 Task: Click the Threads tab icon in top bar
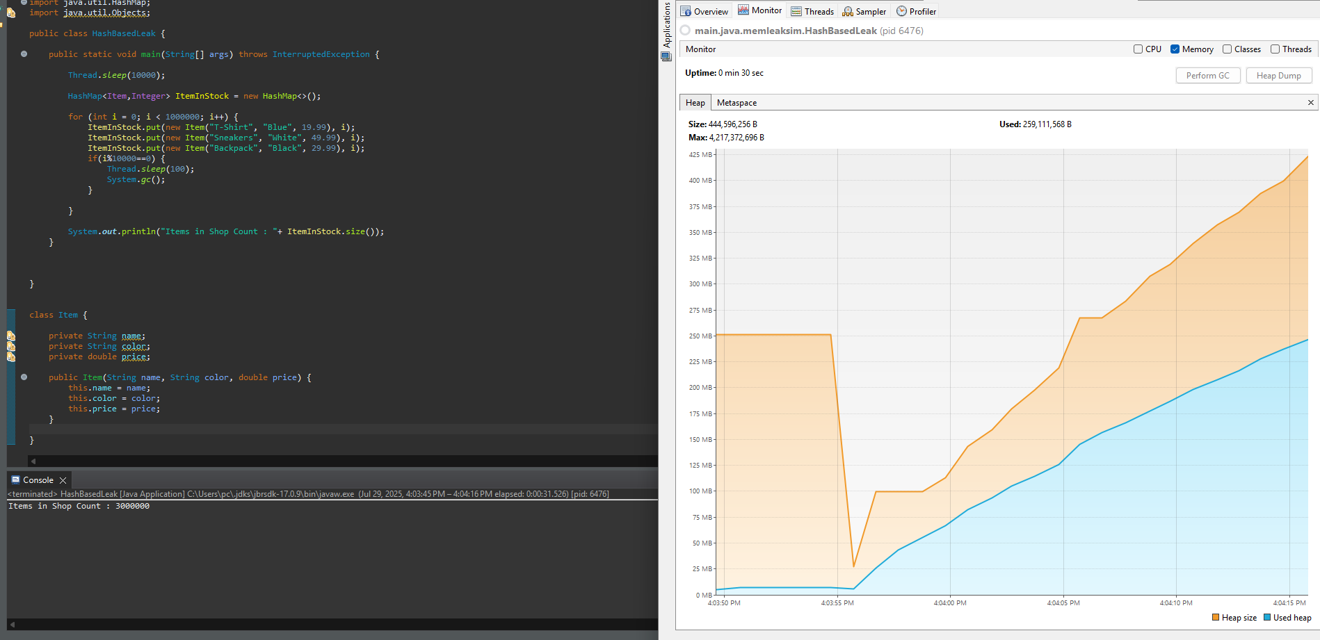click(796, 11)
